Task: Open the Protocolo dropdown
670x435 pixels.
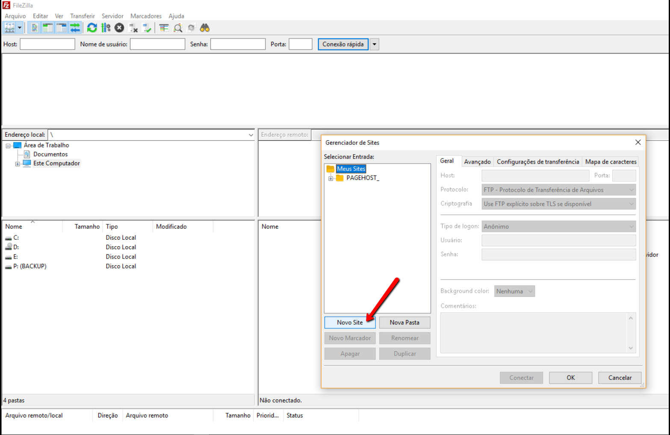Action: click(x=558, y=190)
